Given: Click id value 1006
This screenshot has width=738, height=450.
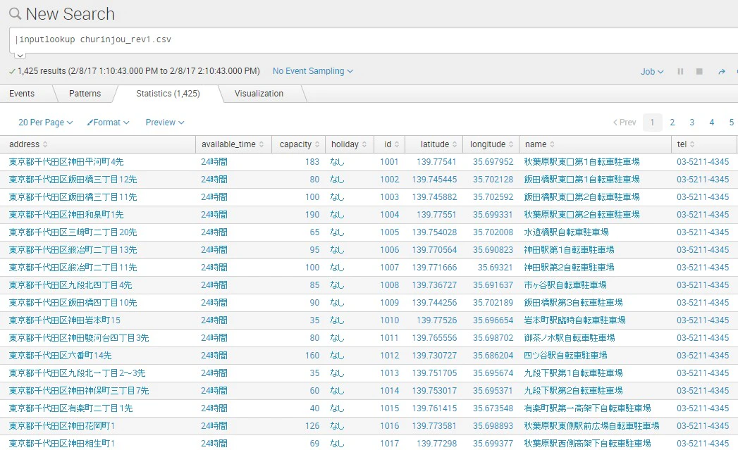Looking at the screenshot, I should (x=390, y=250).
